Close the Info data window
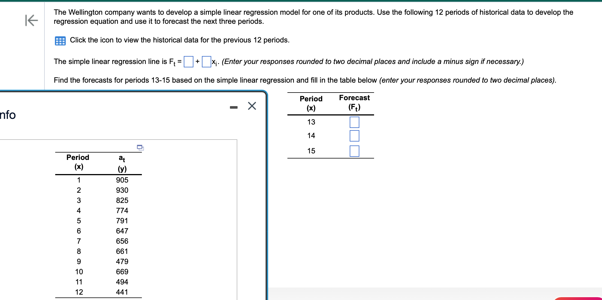The image size is (602, 300). [x=251, y=106]
